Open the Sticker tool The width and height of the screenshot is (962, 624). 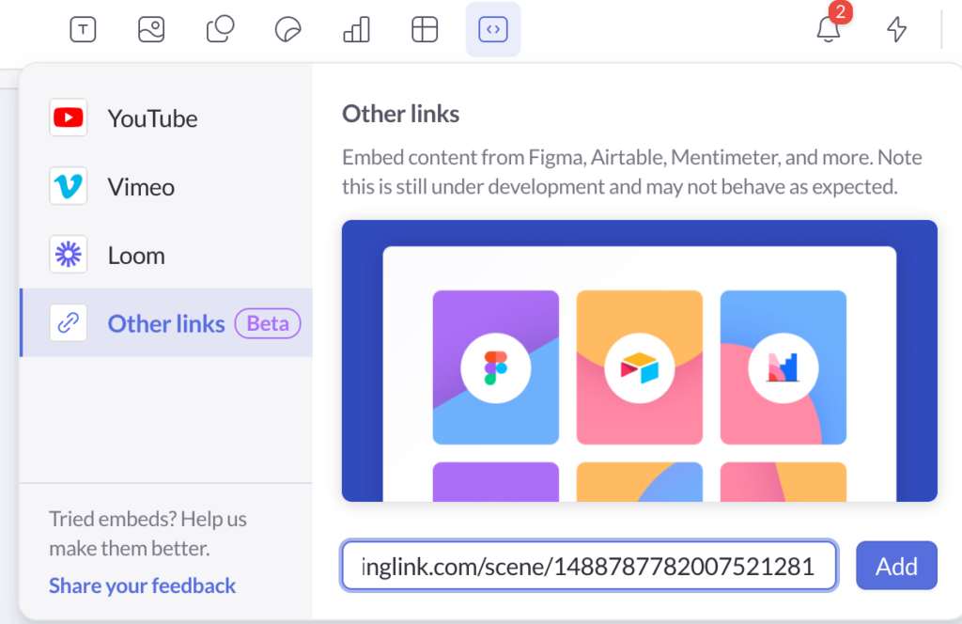click(287, 29)
